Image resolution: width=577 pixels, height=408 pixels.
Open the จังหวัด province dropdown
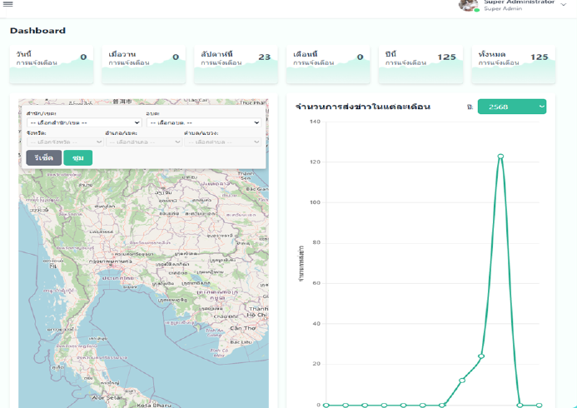(x=62, y=142)
